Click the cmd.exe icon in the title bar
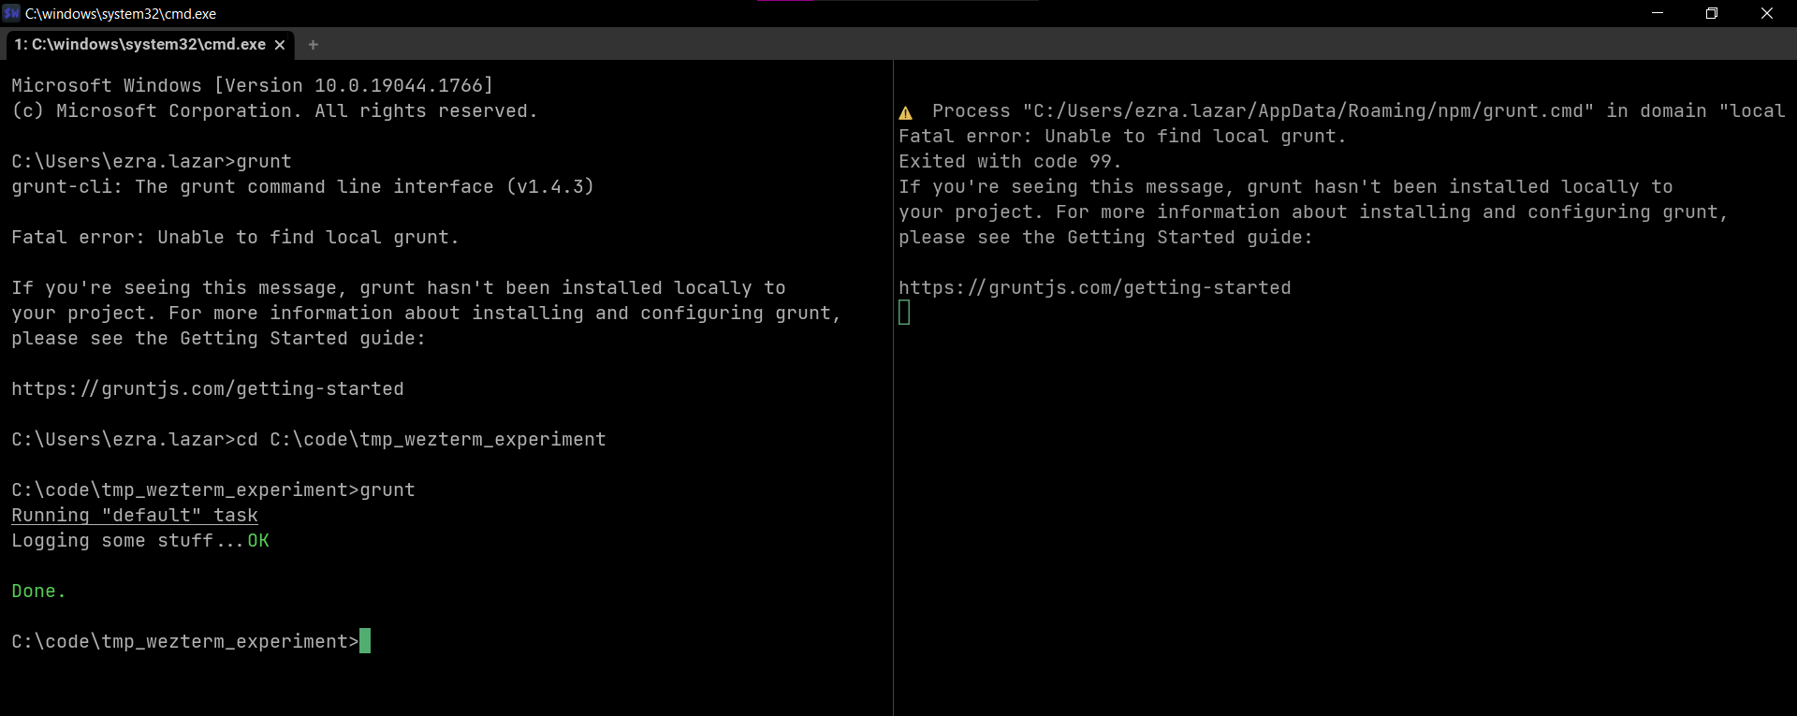Image resolution: width=1797 pixels, height=716 pixels. coord(10,13)
